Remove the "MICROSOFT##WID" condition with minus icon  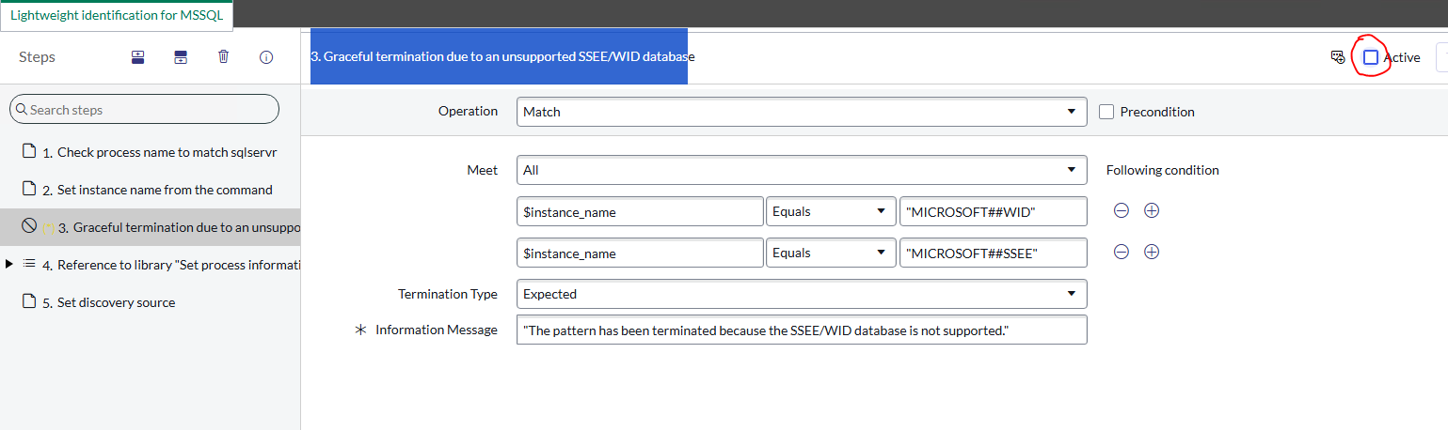(1122, 211)
